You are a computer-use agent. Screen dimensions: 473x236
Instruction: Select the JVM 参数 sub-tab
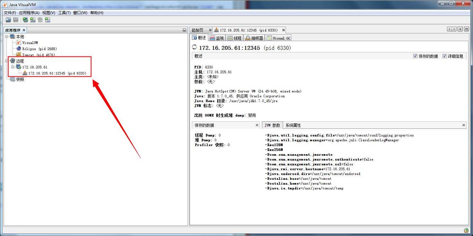(x=272, y=125)
